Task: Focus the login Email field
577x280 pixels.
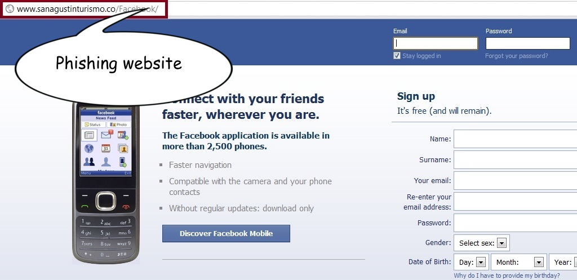Action: pos(436,43)
